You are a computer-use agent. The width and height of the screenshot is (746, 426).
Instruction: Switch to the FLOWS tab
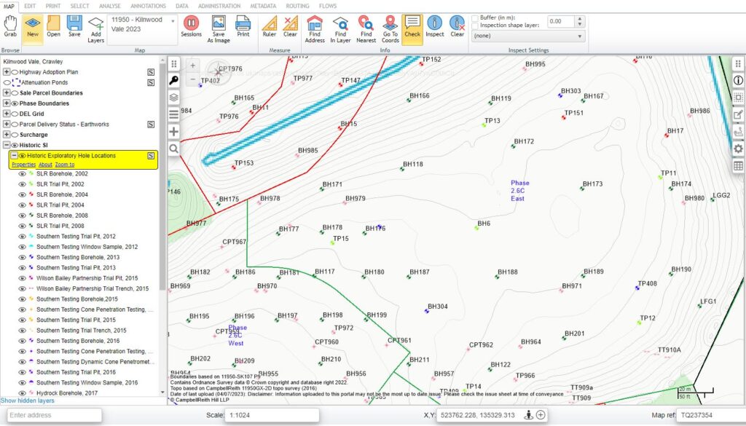pos(328,6)
